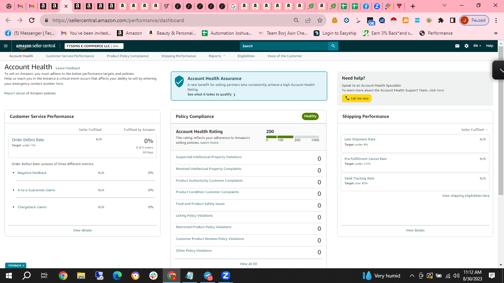Open the Seller Fulfilled dropdown in Shipping Performance

point(474,130)
